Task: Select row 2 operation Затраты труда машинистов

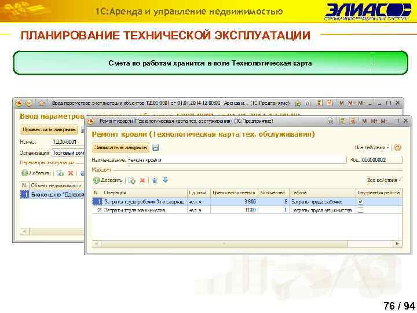Action: pos(145,210)
